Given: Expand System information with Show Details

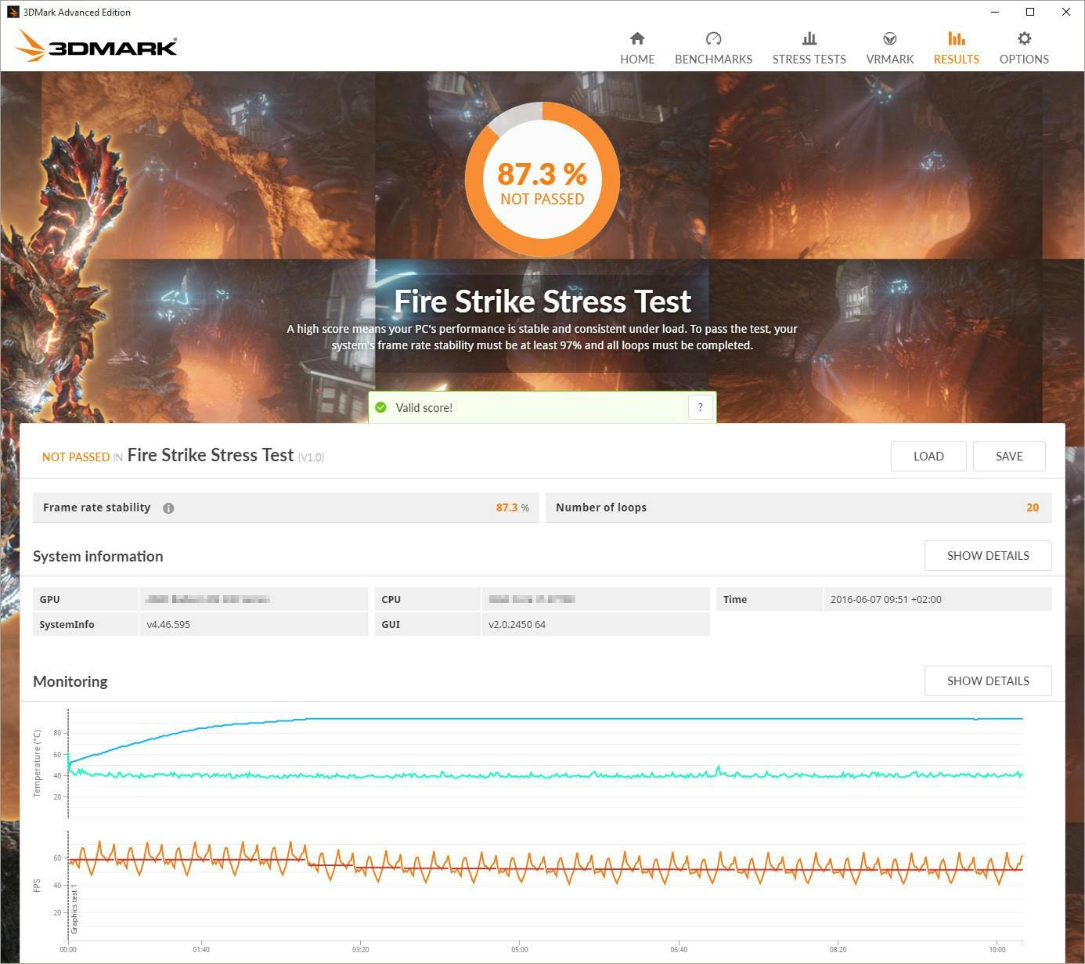Looking at the screenshot, I should click(x=988, y=555).
